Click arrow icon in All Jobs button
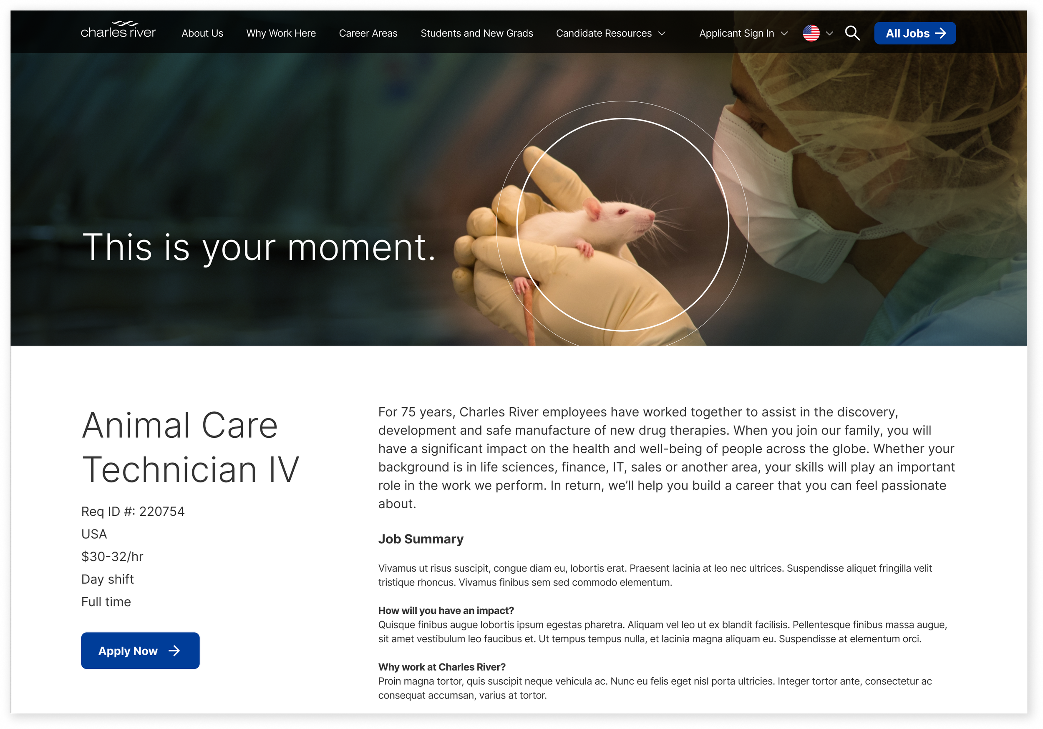 (x=940, y=33)
